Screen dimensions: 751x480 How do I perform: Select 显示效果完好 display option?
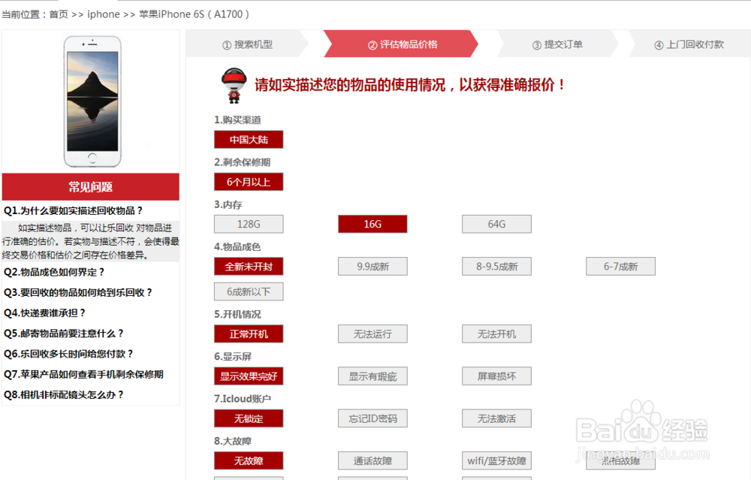tap(249, 376)
